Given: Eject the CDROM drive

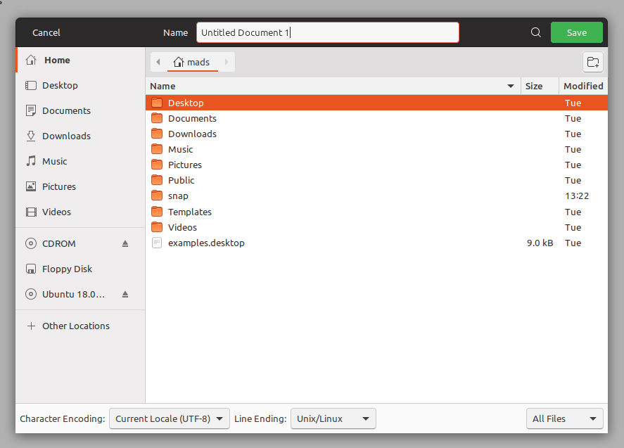Looking at the screenshot, I should click(125, 243).
